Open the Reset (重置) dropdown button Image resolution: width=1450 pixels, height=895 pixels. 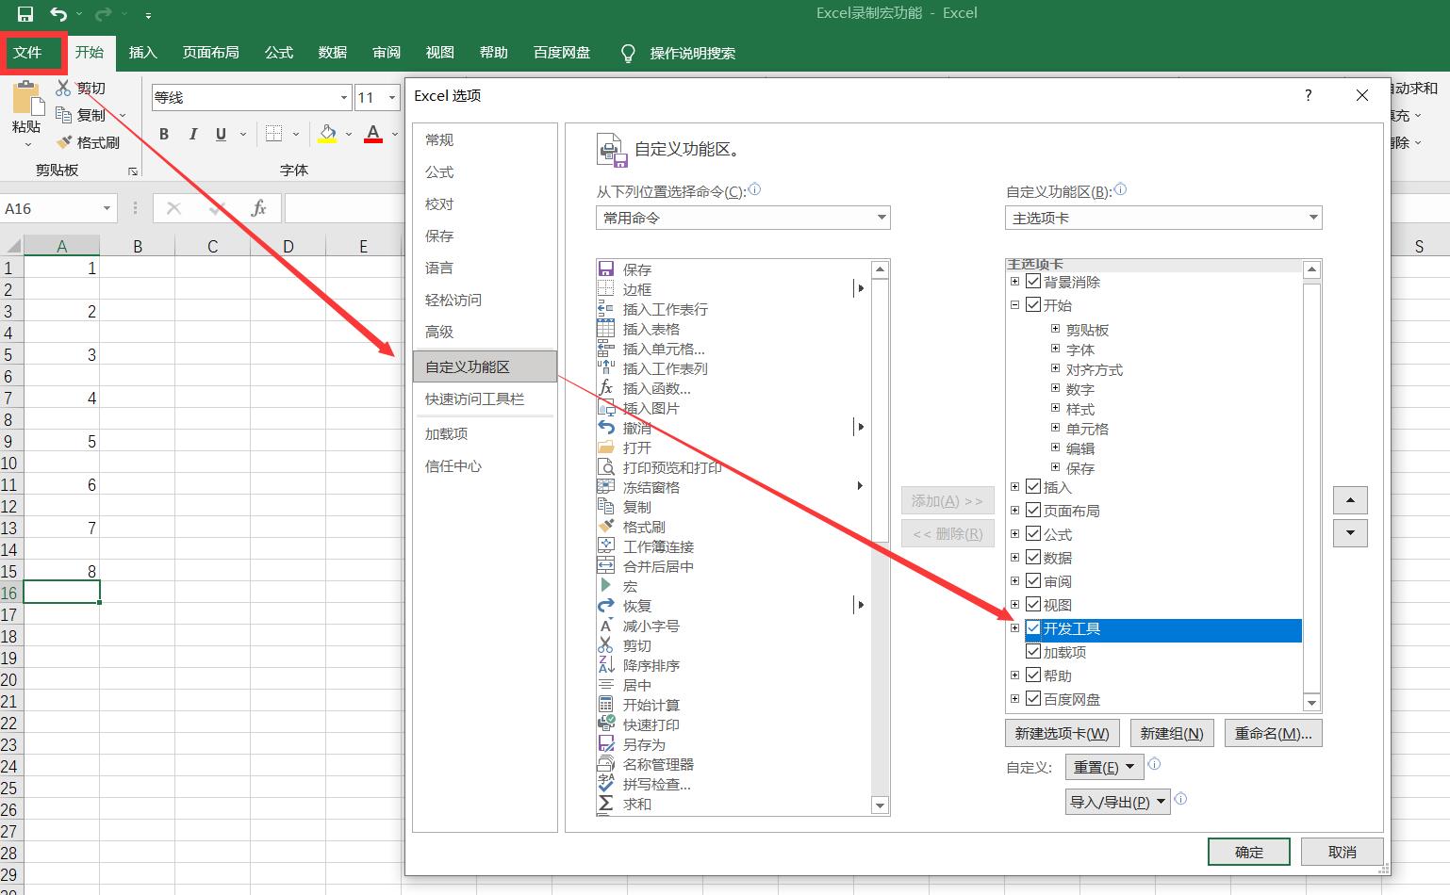(x=1104, y=767)
